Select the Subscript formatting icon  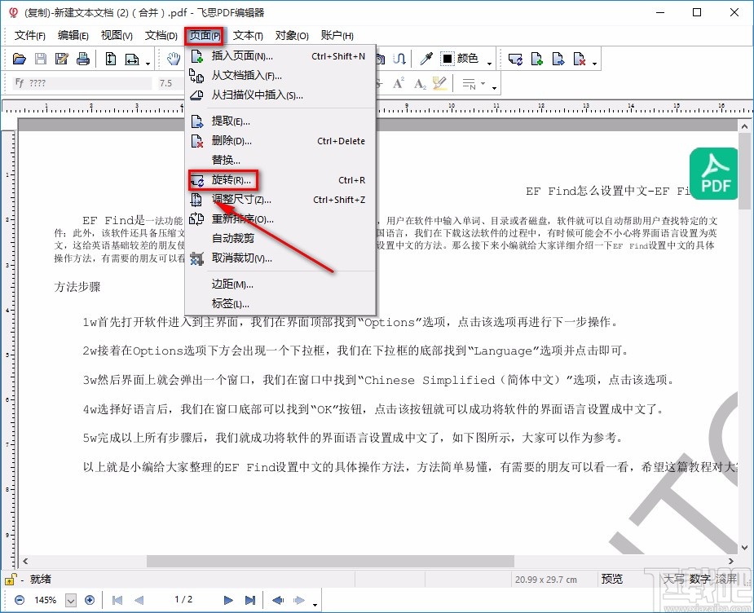point(419,82)
